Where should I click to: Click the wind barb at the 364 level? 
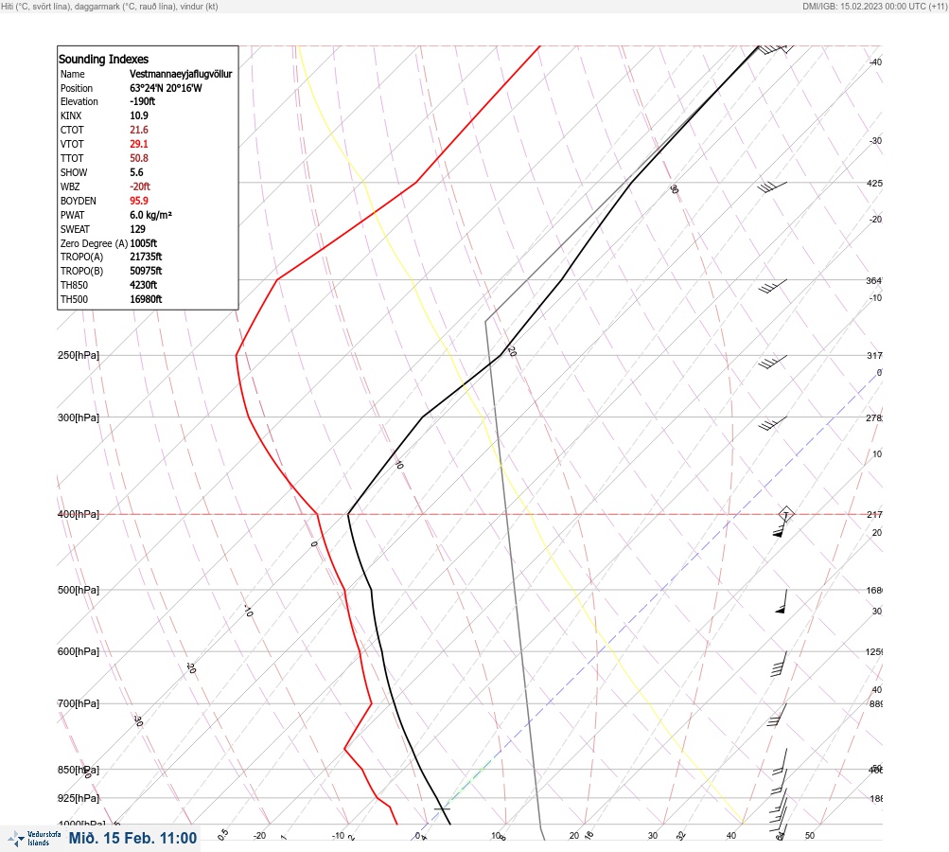[x=773, y=286]
